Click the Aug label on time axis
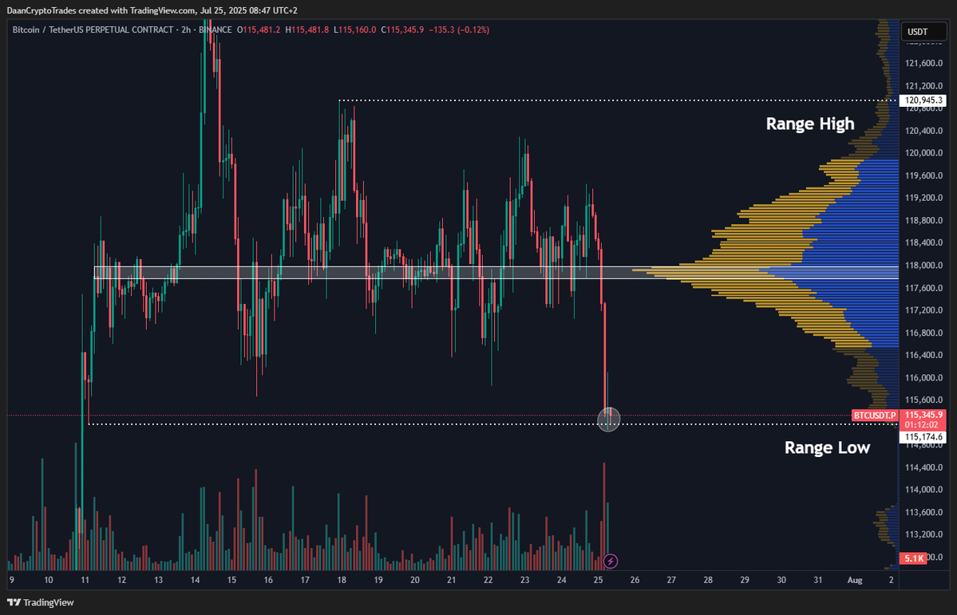957x615 pixels. [x=854, y=580]
